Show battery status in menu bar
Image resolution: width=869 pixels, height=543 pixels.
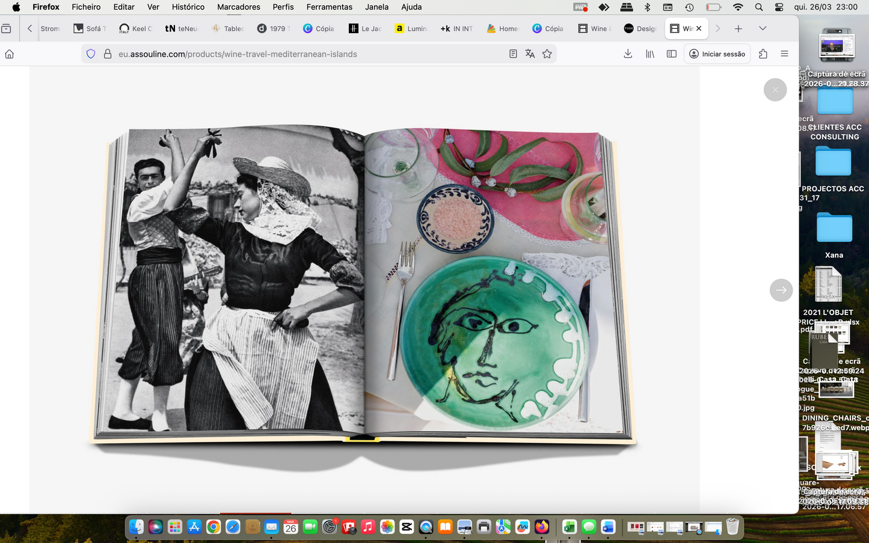714,7
